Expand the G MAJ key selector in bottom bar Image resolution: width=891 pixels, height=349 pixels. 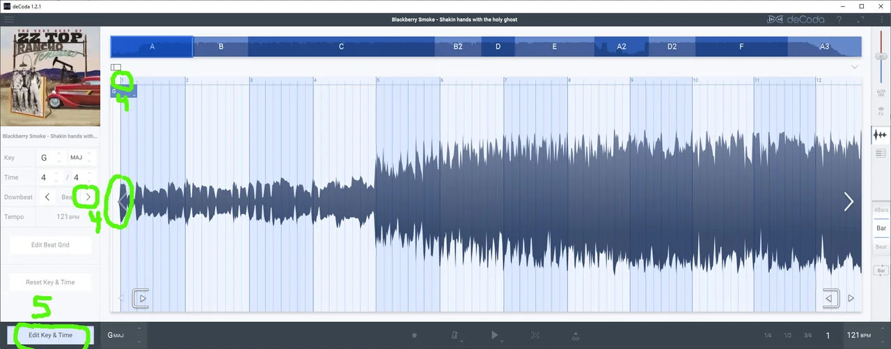pos(125,335)
